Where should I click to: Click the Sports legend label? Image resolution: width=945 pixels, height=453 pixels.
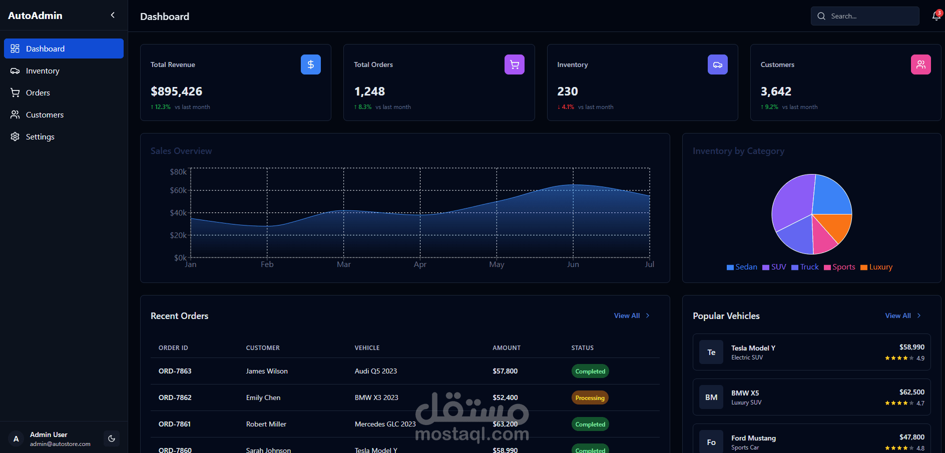[844, 267]
